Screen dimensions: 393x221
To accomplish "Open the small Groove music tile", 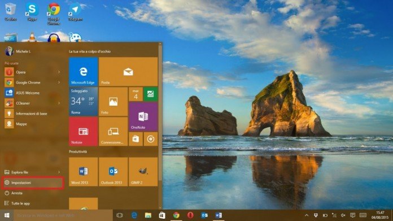I will (x=150, y=139).
